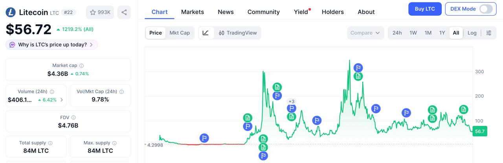Switch to the TradingView chart
The height and width of the screenshot is (163, 503).
coord(238,33)
